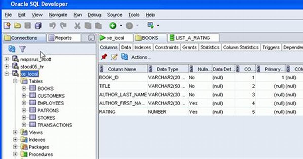Image resolution: width=303 pixels, height=159 pixels.
Task: Select the TITLE column name cell
Action: pyautogui.click(x=123, y=86)
